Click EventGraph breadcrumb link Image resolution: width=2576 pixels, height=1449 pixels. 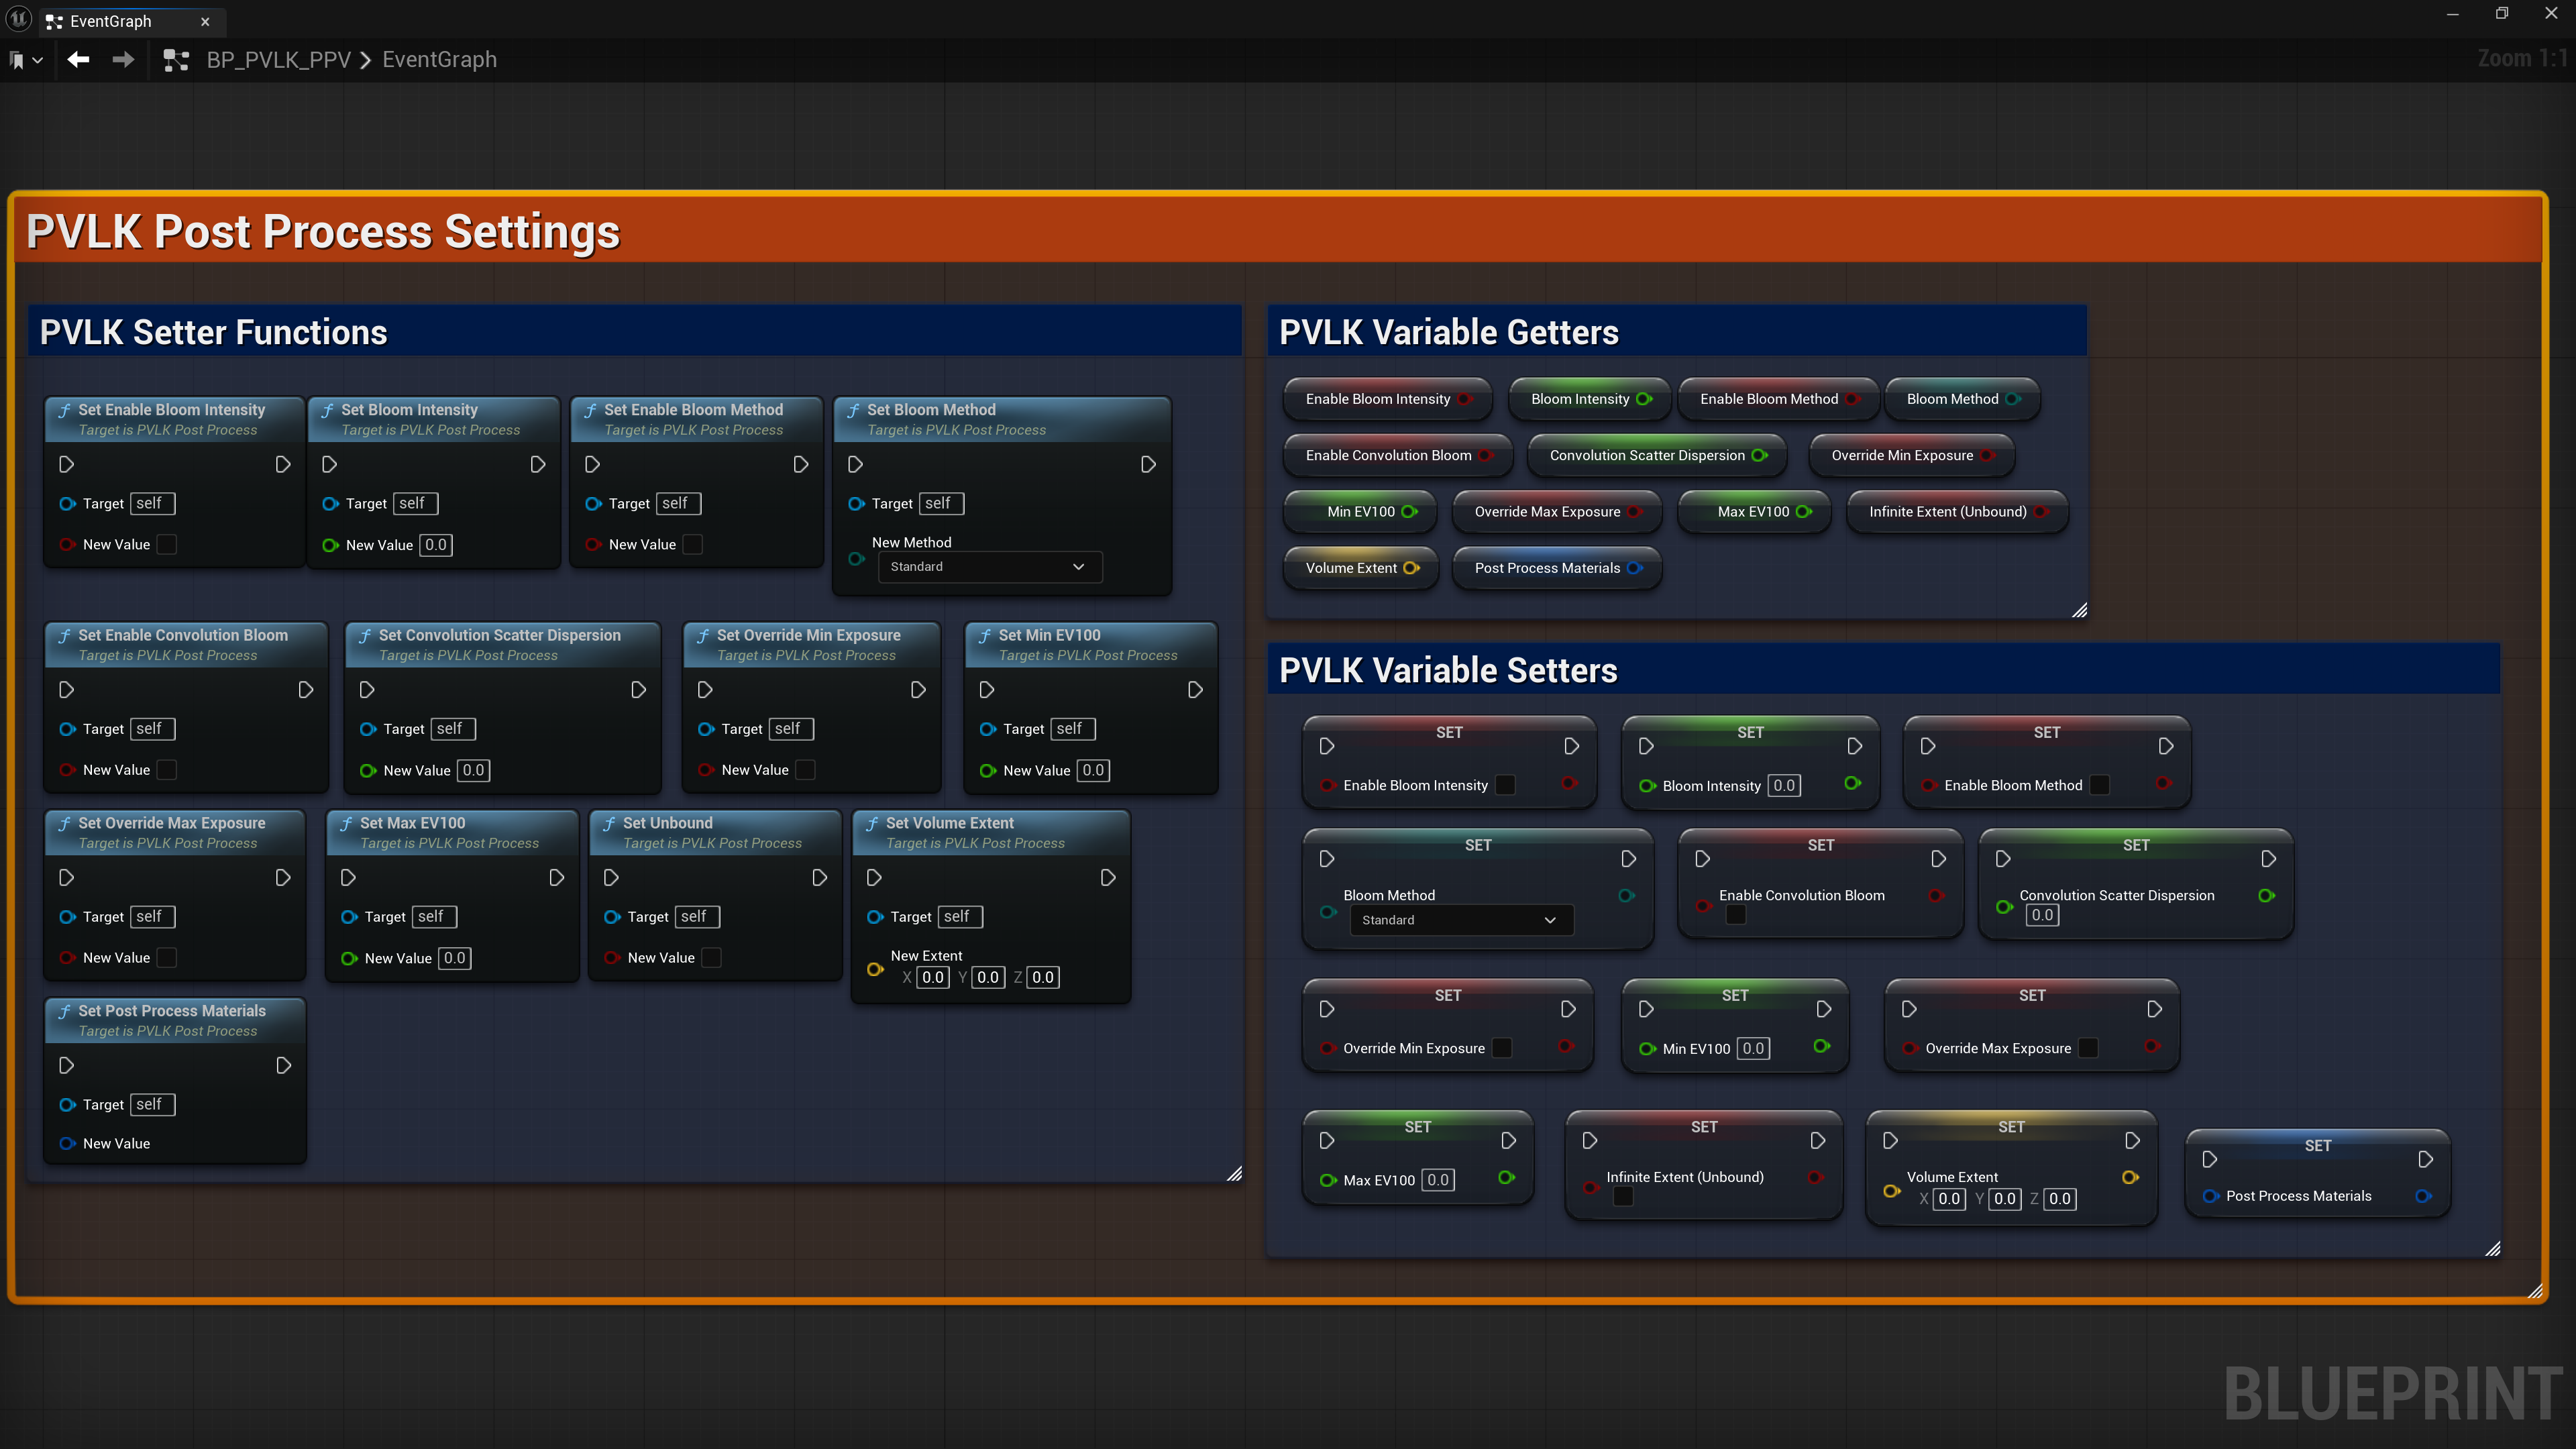pyautogui.click(x=439, y=60)
